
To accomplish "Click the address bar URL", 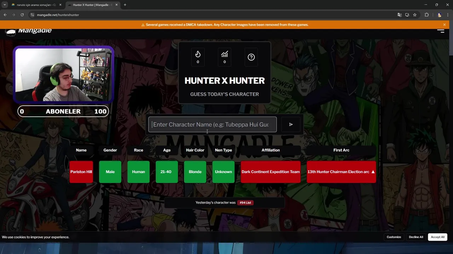I will pyautogui.click(x=58, y=15).
